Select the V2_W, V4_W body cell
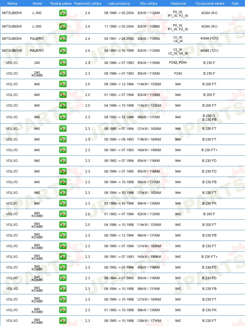Viewport: 245px width, 326px height. 178,39
